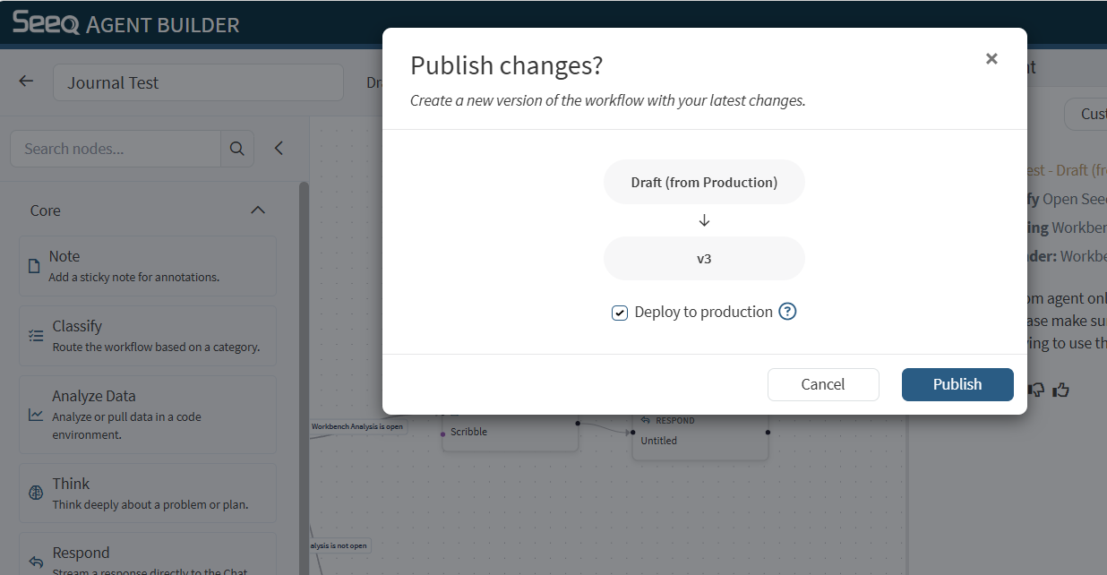Click the Publish button
This screenshot has height=575, width=1107.
click(x=957, y=384)
